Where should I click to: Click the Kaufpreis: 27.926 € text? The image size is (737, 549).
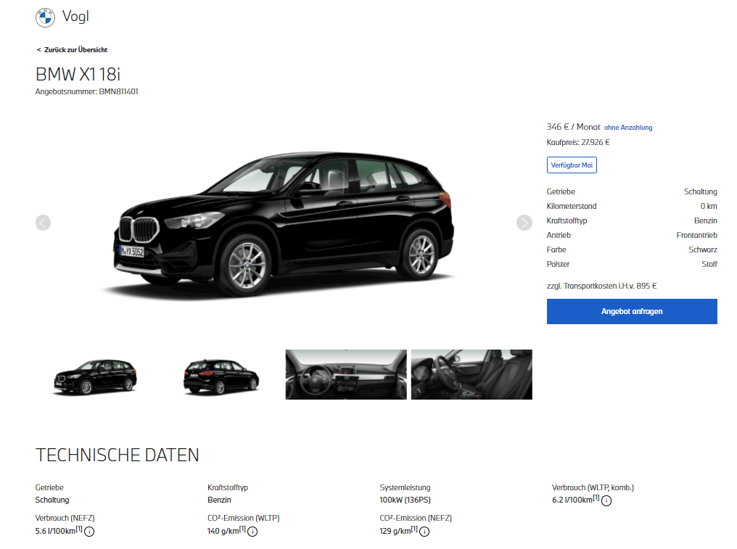578,142
